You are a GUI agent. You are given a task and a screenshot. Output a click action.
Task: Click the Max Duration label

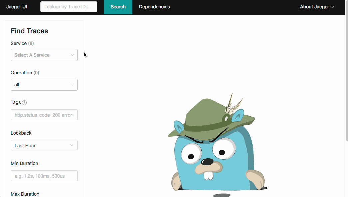point(25,194)
